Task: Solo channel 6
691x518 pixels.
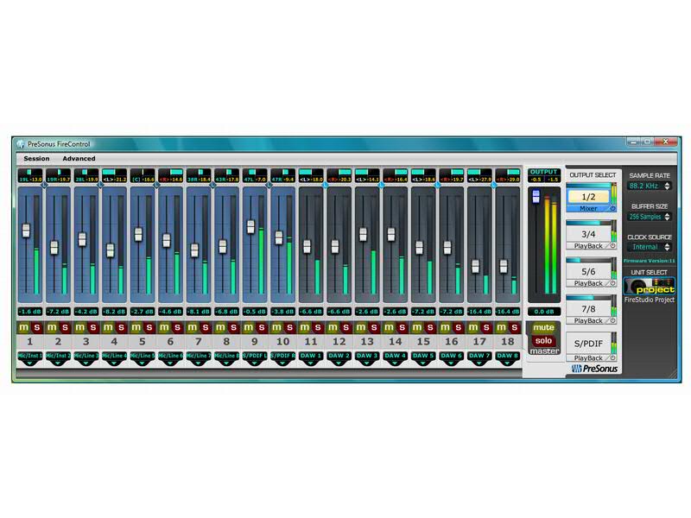Action: 178,327
